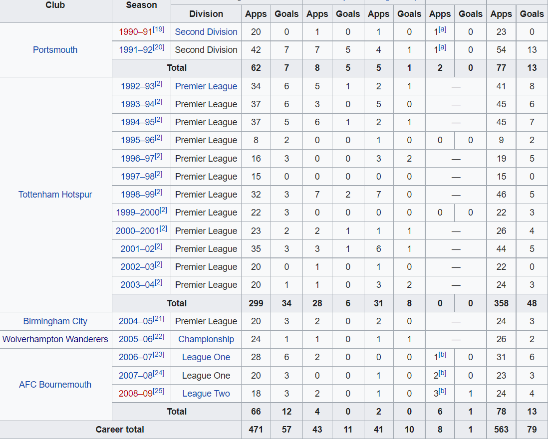
Task: Open the 2006–07 season link
Action: [x=135, y=357]
